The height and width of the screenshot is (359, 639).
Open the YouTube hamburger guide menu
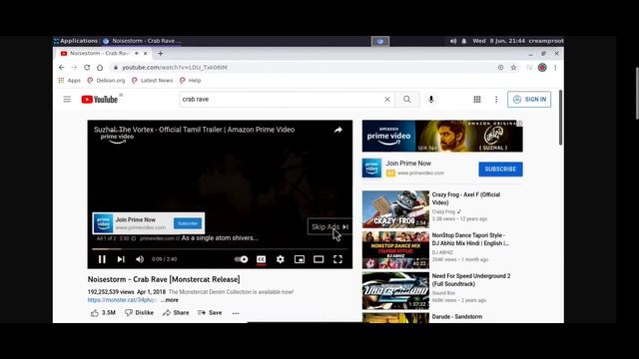click(x=67, y=100)
